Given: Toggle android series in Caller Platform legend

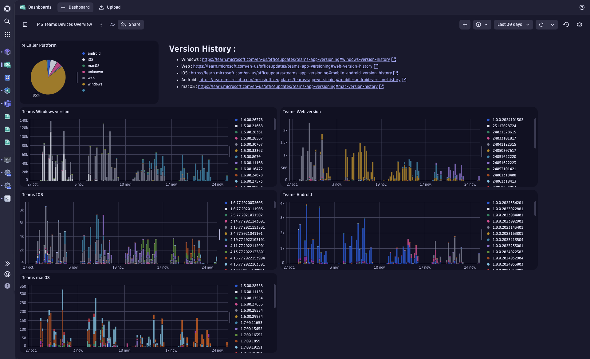Looking at the screenshot, I should pos(92,53).
